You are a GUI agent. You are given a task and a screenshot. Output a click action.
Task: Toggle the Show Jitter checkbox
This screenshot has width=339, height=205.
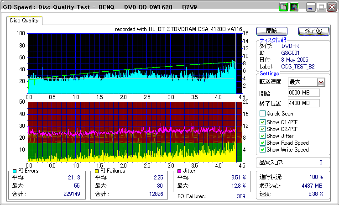[x=262, y=136]
